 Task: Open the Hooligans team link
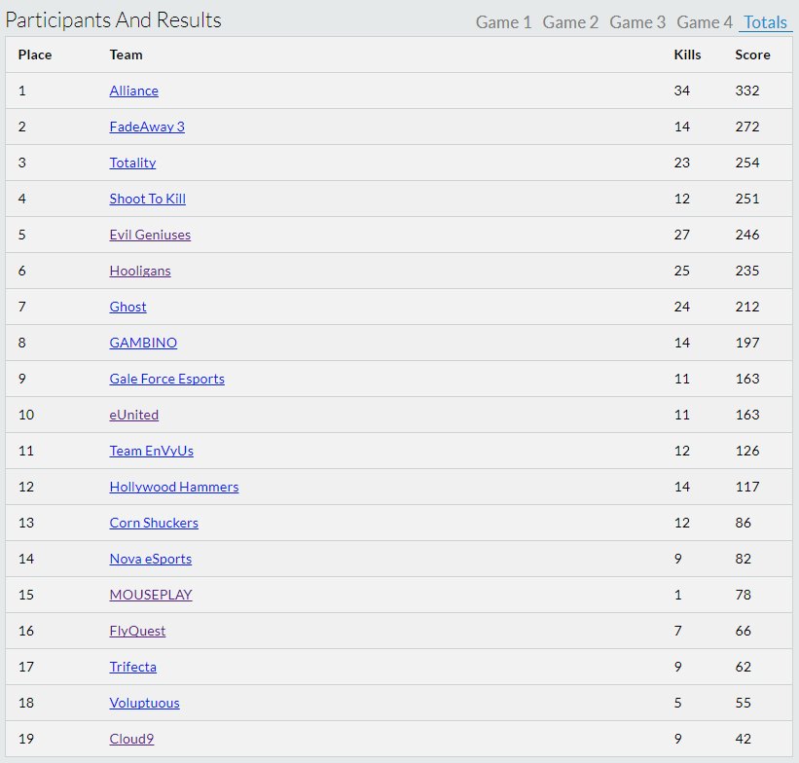140,271
